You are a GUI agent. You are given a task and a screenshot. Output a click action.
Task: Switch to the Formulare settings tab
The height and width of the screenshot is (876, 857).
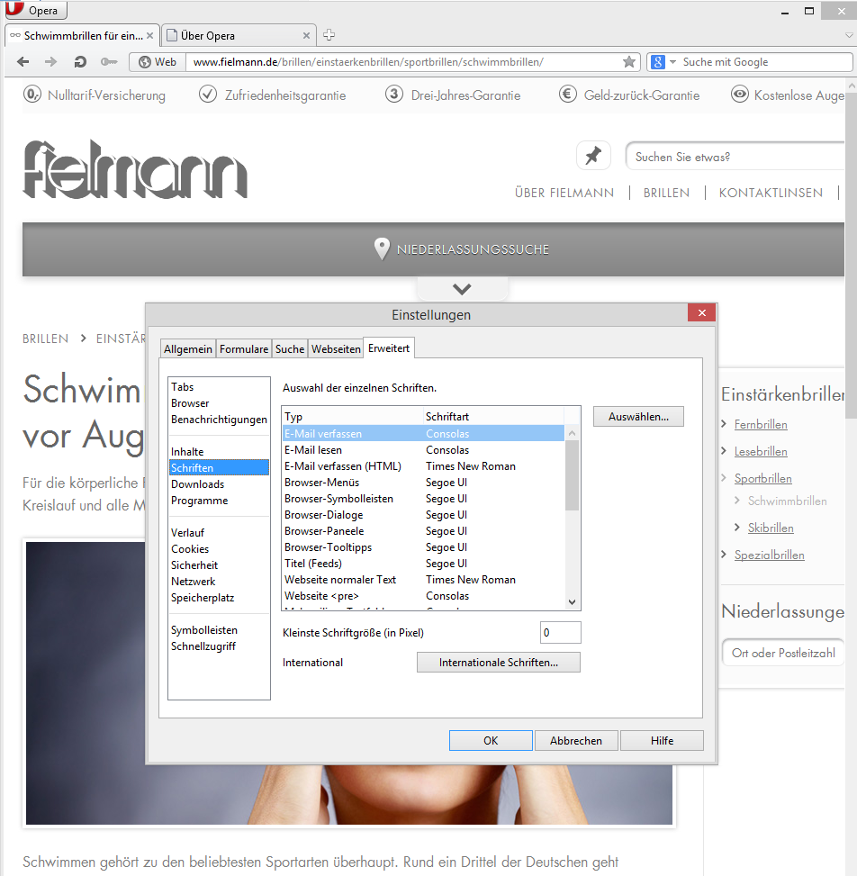pos(244,348)
